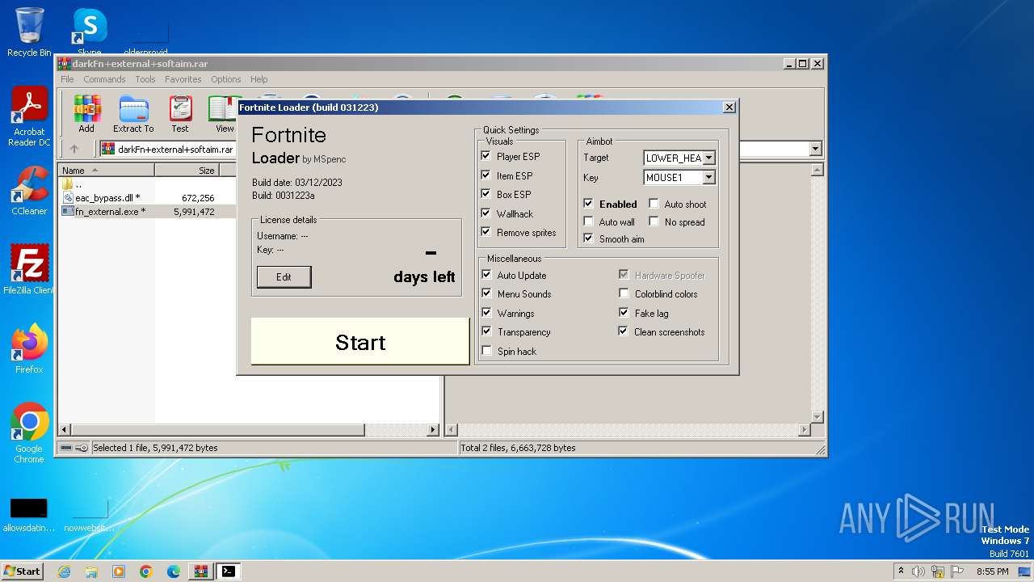Toggle Menu Sounds checkbox
This screenshot has height=582, width=1034.
(x=487, y=293)
